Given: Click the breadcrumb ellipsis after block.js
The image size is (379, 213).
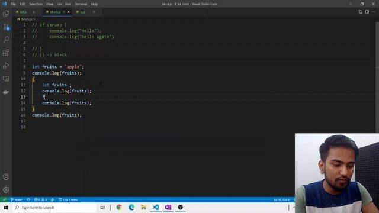Looking at the screenshot, I should (x=37, y=19).
